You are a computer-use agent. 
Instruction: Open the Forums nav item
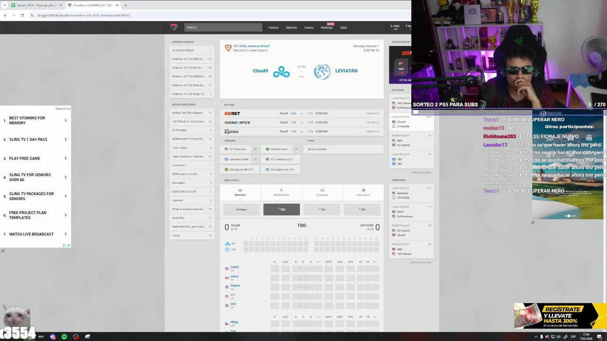tap(273, 27)
